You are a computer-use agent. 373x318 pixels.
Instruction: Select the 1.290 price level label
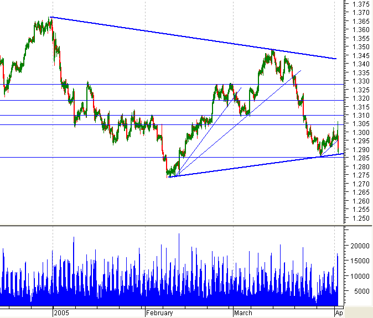click(x=361, y=149)
